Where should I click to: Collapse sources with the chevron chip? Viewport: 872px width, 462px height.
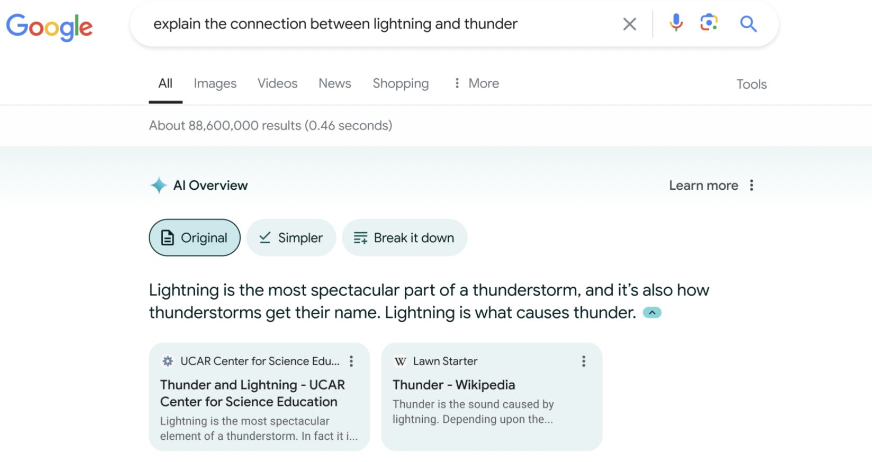pyautogui.click(x=652, y=313)
